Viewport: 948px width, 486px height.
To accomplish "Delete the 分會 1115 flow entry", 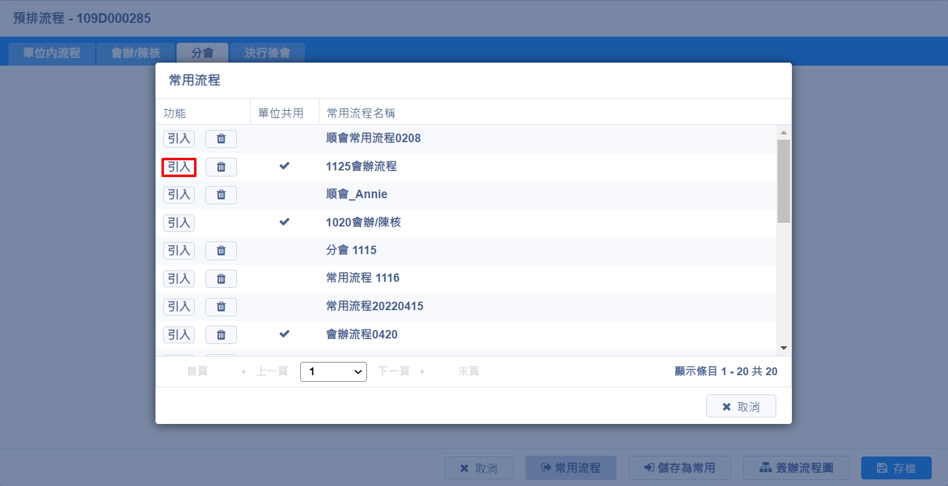I will tap(221, 251).
